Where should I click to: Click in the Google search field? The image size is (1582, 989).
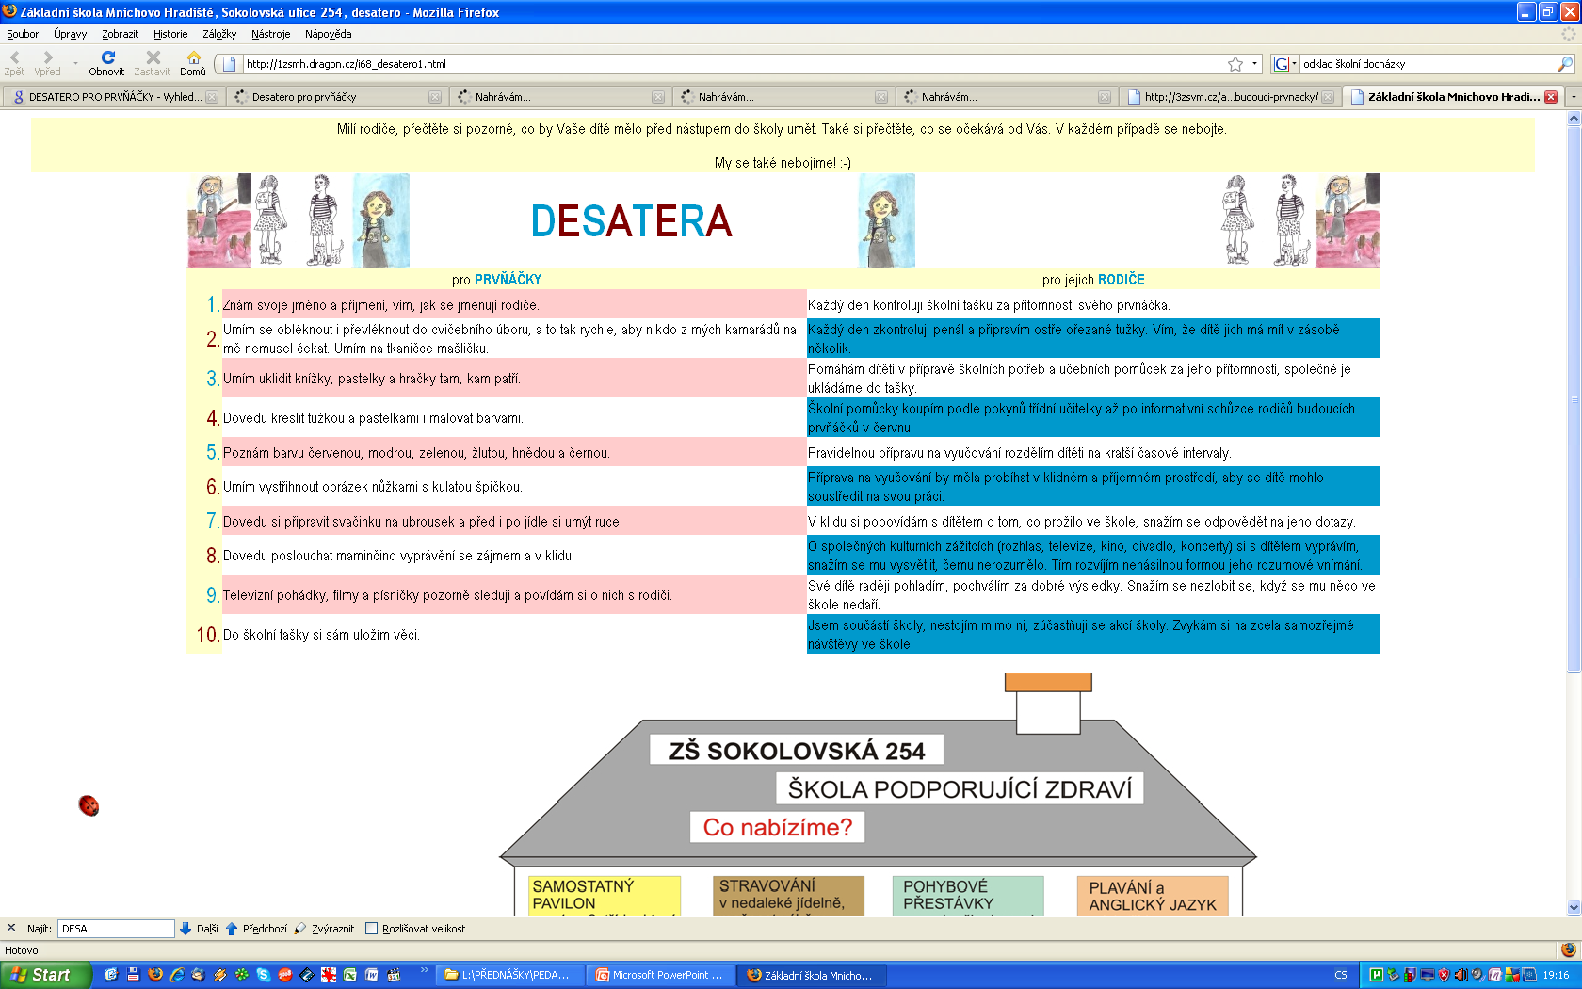click(x=1427, y=64)
